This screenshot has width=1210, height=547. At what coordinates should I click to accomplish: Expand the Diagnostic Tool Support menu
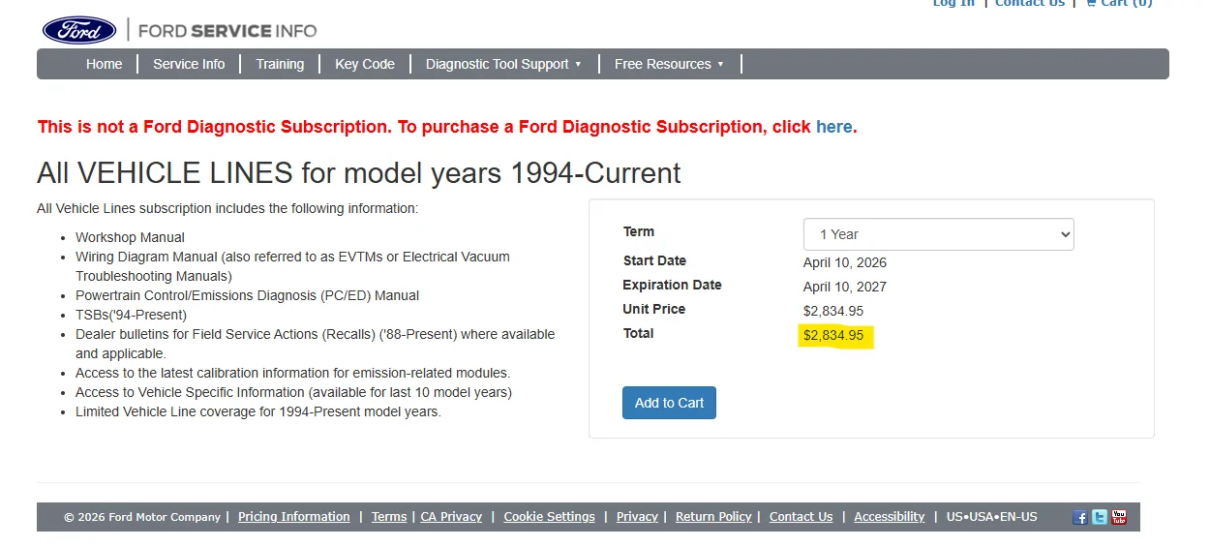[503, 64]
